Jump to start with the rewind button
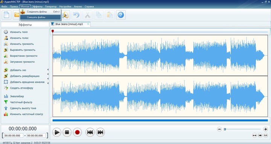Screen dimensions: 271x144 (x=90, y=132)
